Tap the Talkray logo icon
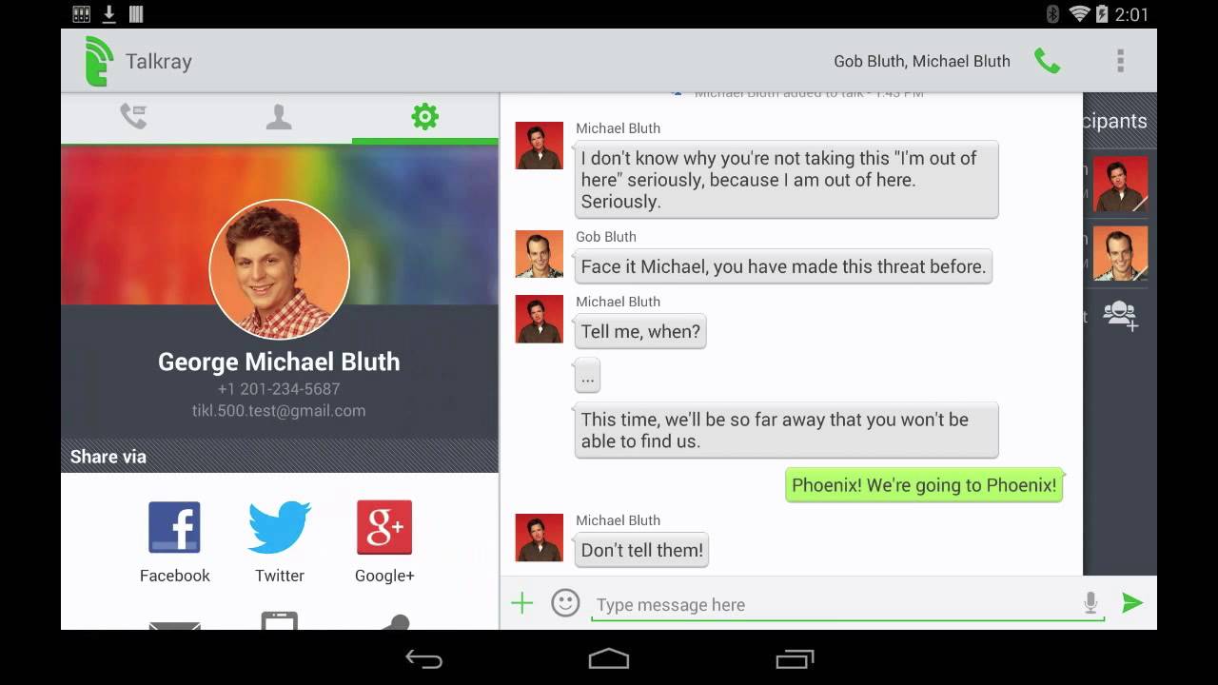The height and width of the screenshot is (685, 1218). click(x=99, y=61)
